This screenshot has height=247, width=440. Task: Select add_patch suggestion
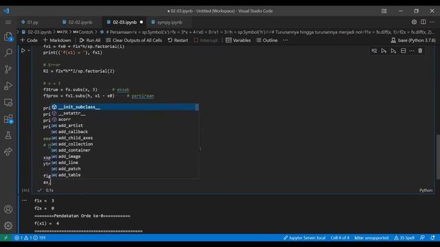pyautogui.click(x=124, y=169)
